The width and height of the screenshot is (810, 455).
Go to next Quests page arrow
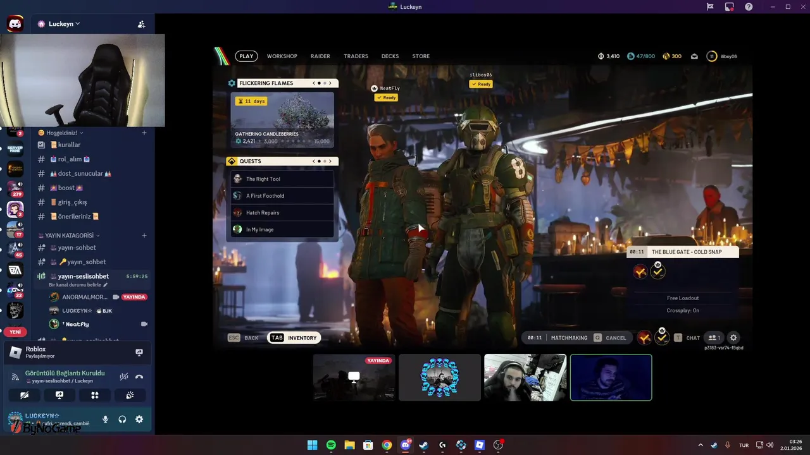330,161
